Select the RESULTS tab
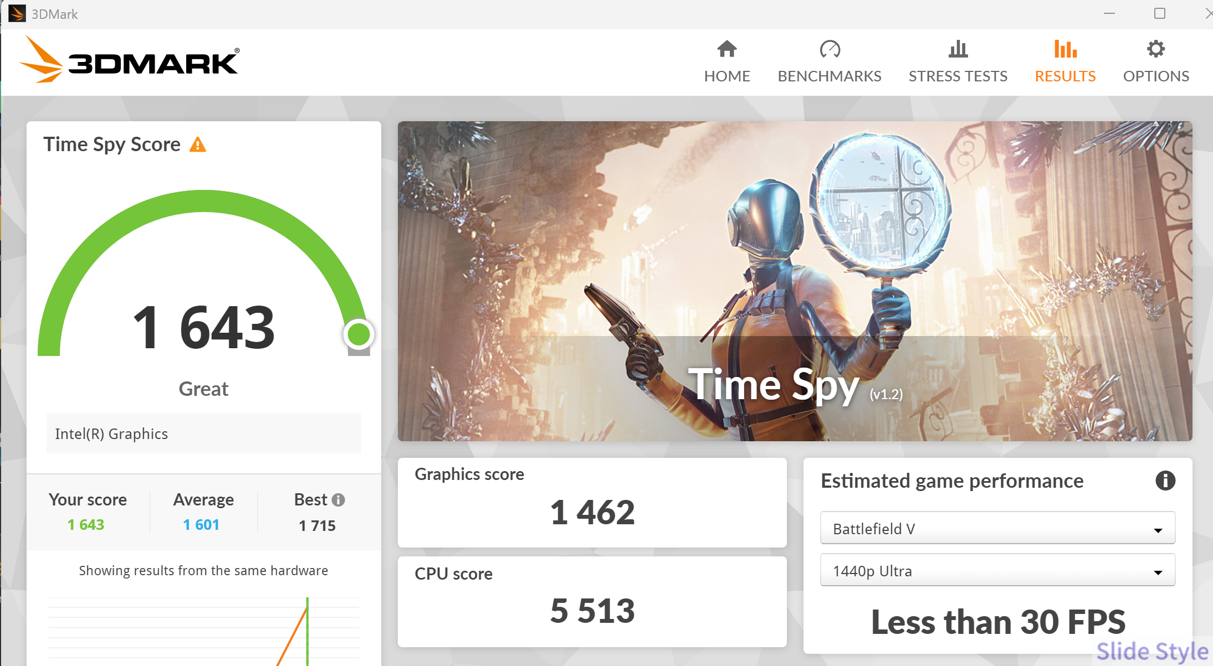 pos(1065,62)
